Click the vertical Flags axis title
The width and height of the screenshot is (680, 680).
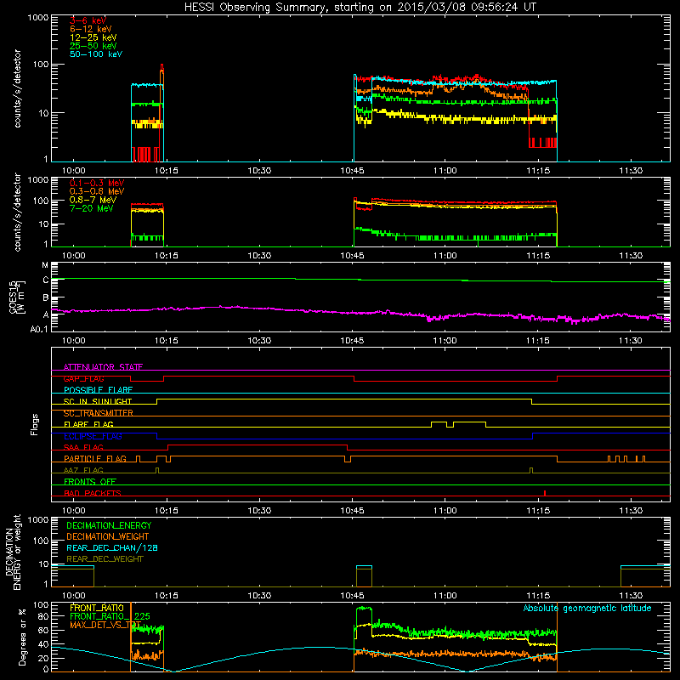pos(35,424)
